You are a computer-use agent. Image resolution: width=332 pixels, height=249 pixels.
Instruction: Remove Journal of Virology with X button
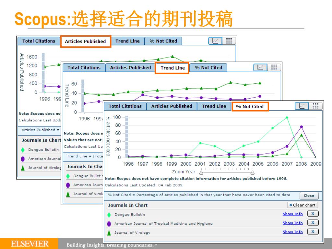(313, 231)
